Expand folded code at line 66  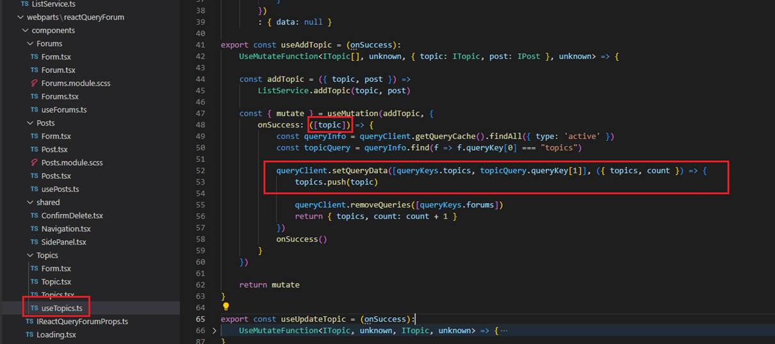pos(214,331)
